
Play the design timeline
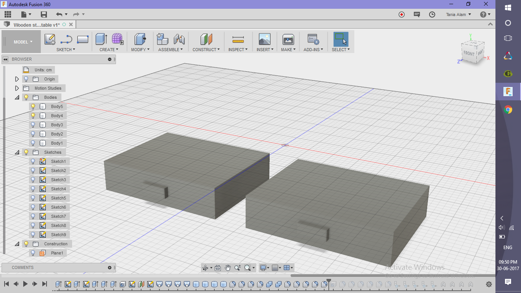(x=25, y=284)
